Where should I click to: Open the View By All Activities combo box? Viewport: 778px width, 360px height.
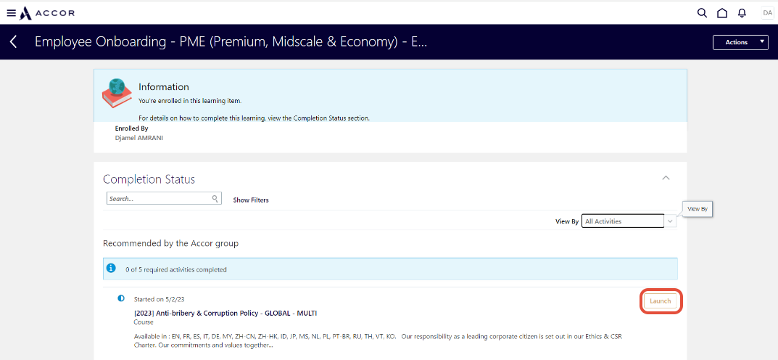point(623,221)
